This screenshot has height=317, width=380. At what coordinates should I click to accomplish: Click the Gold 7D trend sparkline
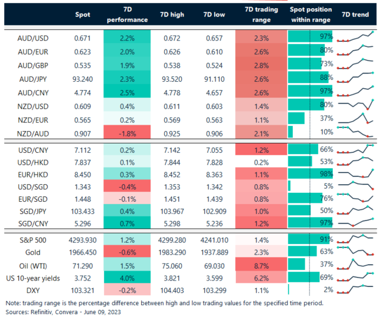point(356,251)
